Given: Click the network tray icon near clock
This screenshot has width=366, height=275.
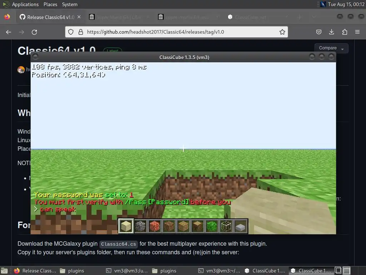Looking at the screenshot, I should [x=323, y=4].
